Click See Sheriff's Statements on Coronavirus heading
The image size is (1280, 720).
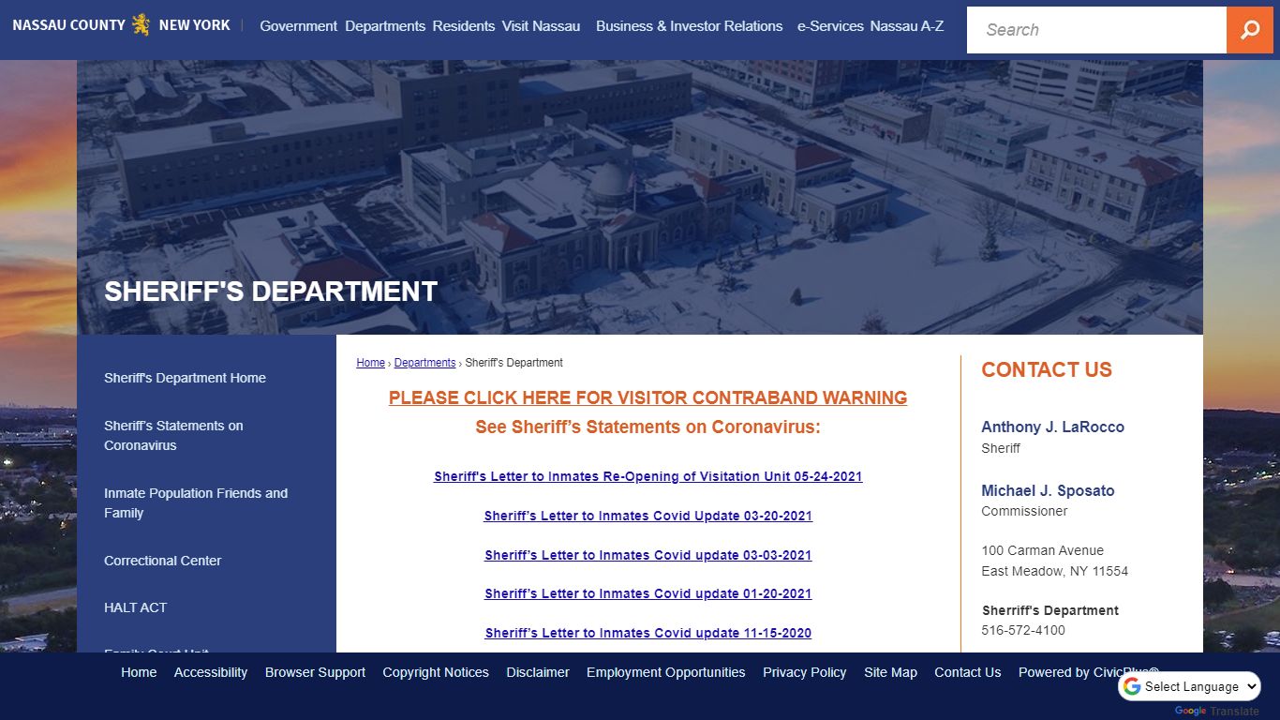[x=647, y=427]
